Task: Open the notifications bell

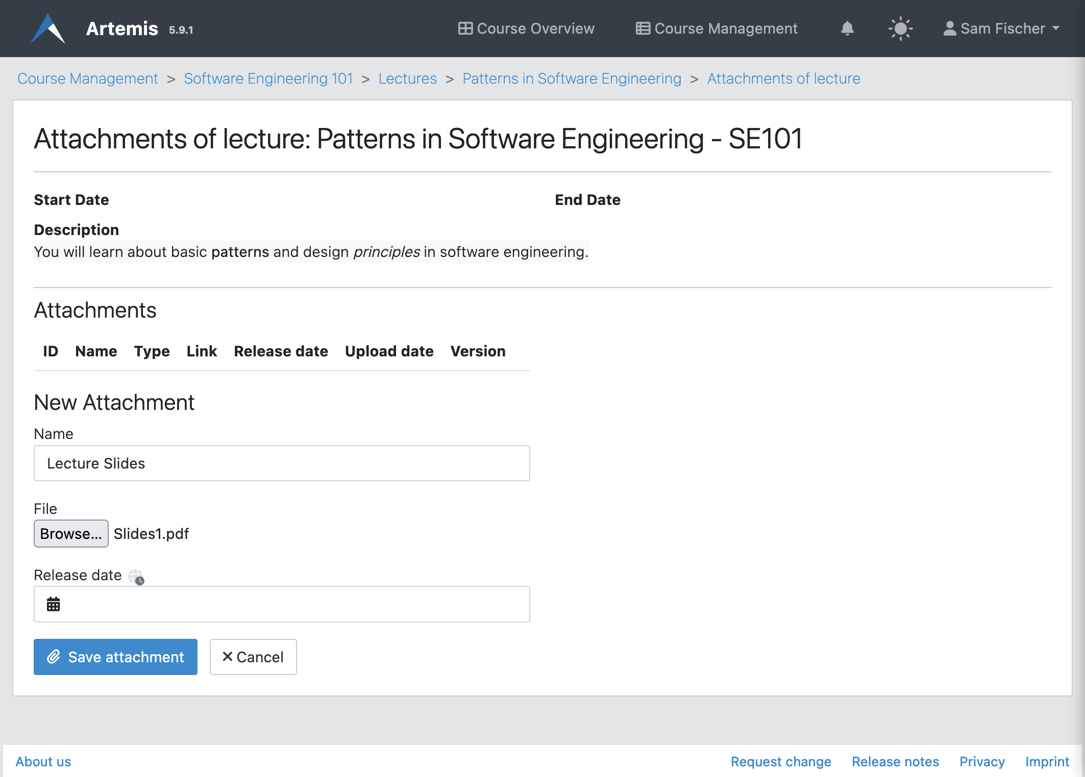Action: tap(847, 29)
